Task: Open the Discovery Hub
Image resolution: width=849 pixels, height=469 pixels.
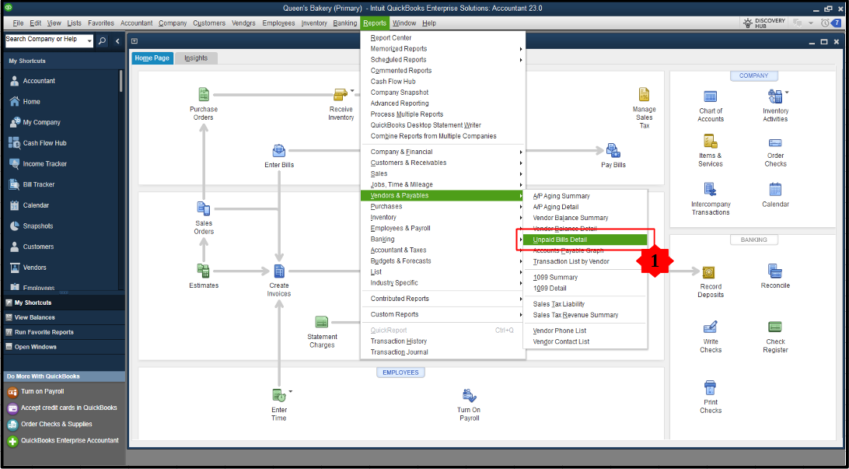Action: [763, 23]
